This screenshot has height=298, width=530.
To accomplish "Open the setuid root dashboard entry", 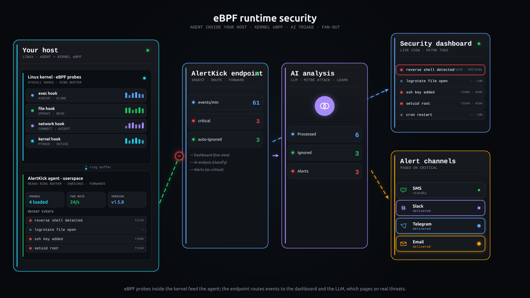I will click(441, 104).
